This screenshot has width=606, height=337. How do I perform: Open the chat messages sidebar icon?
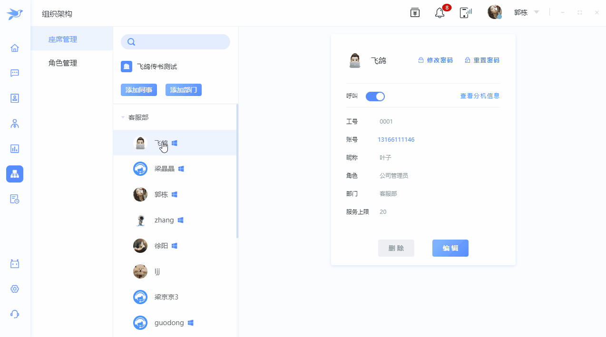[15, 73]
